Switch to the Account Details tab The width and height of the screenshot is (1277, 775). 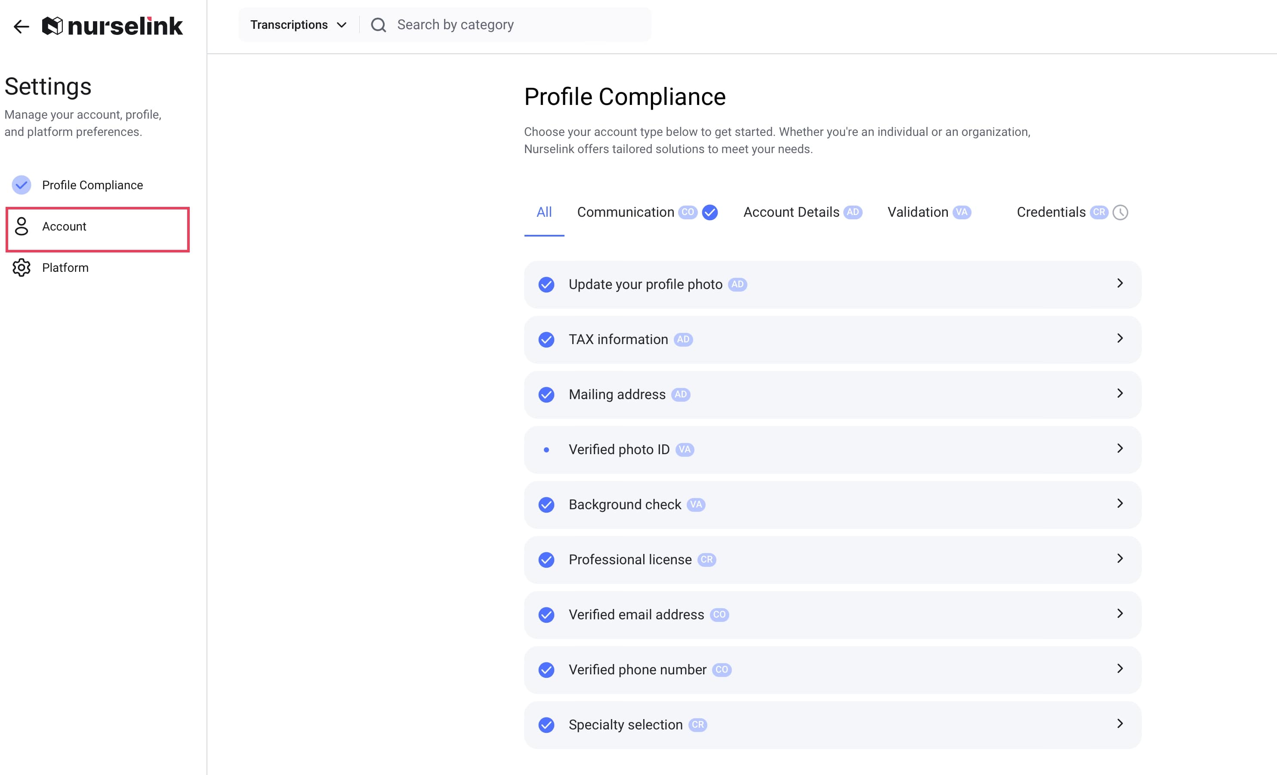tap(791, 212)
